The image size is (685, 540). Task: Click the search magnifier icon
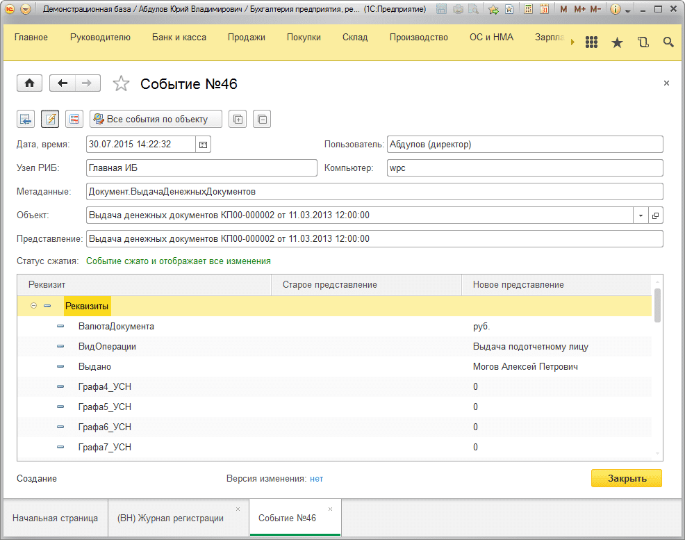(668, 42)
